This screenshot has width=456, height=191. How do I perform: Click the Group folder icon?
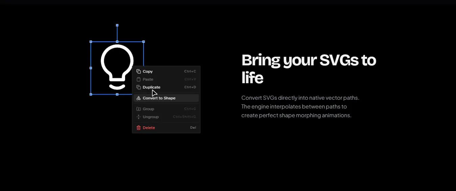click(x=139, y=109)
